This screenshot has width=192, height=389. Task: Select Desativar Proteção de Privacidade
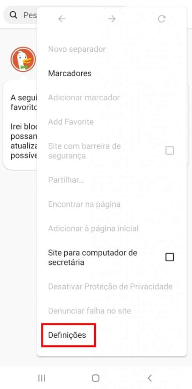point(110,286)
